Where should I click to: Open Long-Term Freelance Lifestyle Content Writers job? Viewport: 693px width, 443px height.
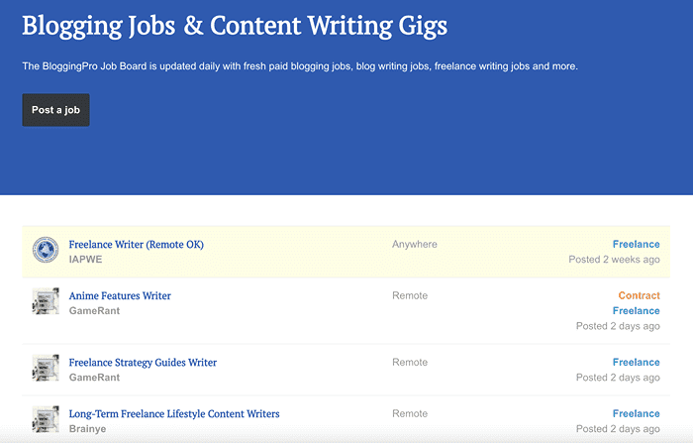[174, 413]
